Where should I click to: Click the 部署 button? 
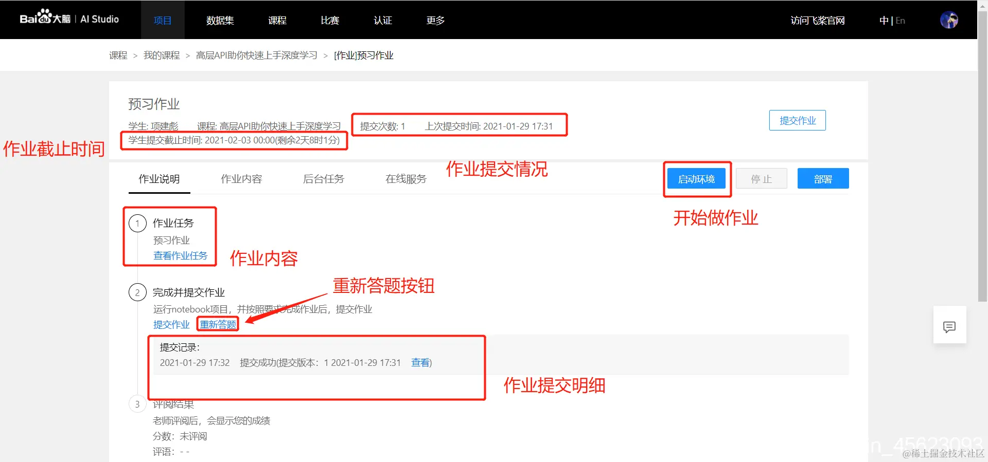(823, 179)
